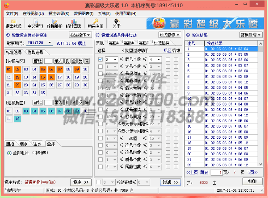
Task: Click 反 invert button in 选择后区 row
Action: coord(80,103)
